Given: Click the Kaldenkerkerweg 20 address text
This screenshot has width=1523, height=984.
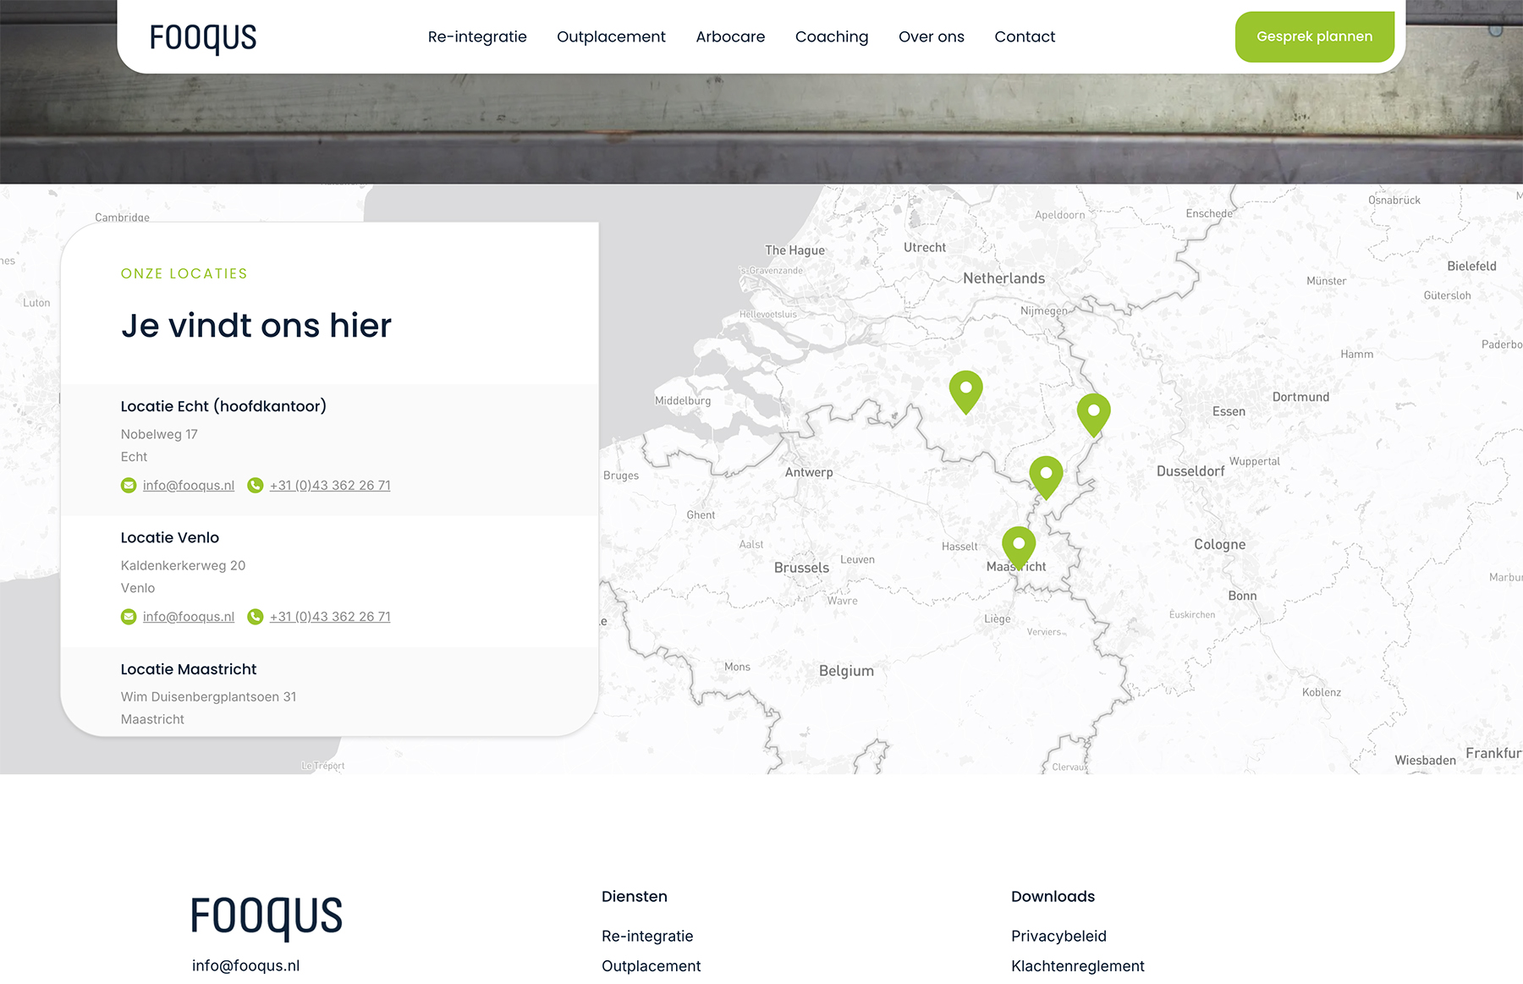Looking at the screenshot, I should click(183, 565).
